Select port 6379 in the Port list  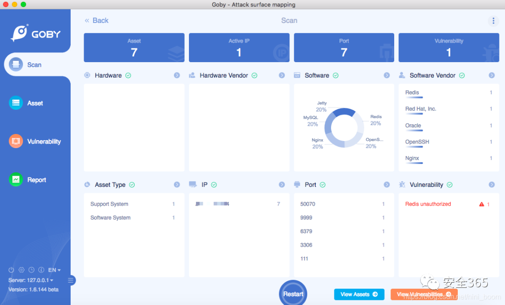coord(343,231)
